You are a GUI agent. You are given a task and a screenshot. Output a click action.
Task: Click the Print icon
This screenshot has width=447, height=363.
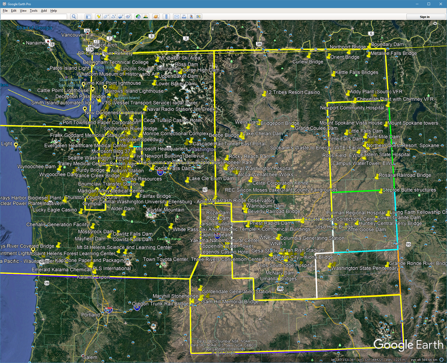pyautogui.click(x=184, y=17)
